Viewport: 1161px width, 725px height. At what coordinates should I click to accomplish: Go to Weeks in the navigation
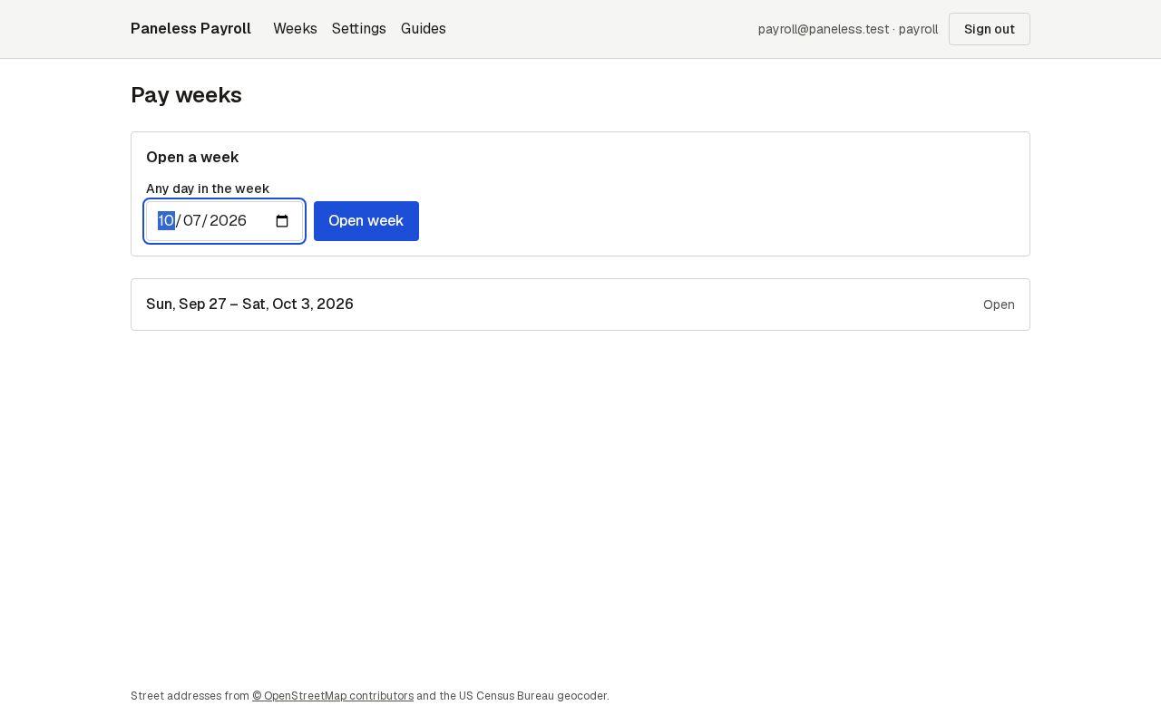[x=295, y=29]
